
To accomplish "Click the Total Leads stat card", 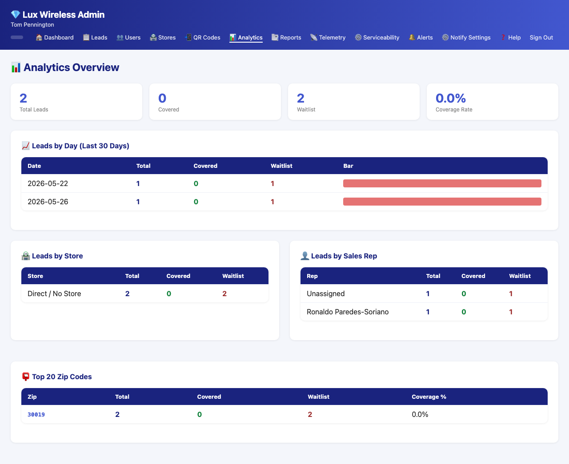I will 76,102.
